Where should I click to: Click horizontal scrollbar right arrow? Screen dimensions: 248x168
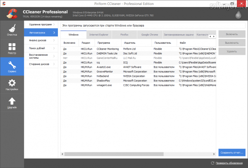point(214,154)
